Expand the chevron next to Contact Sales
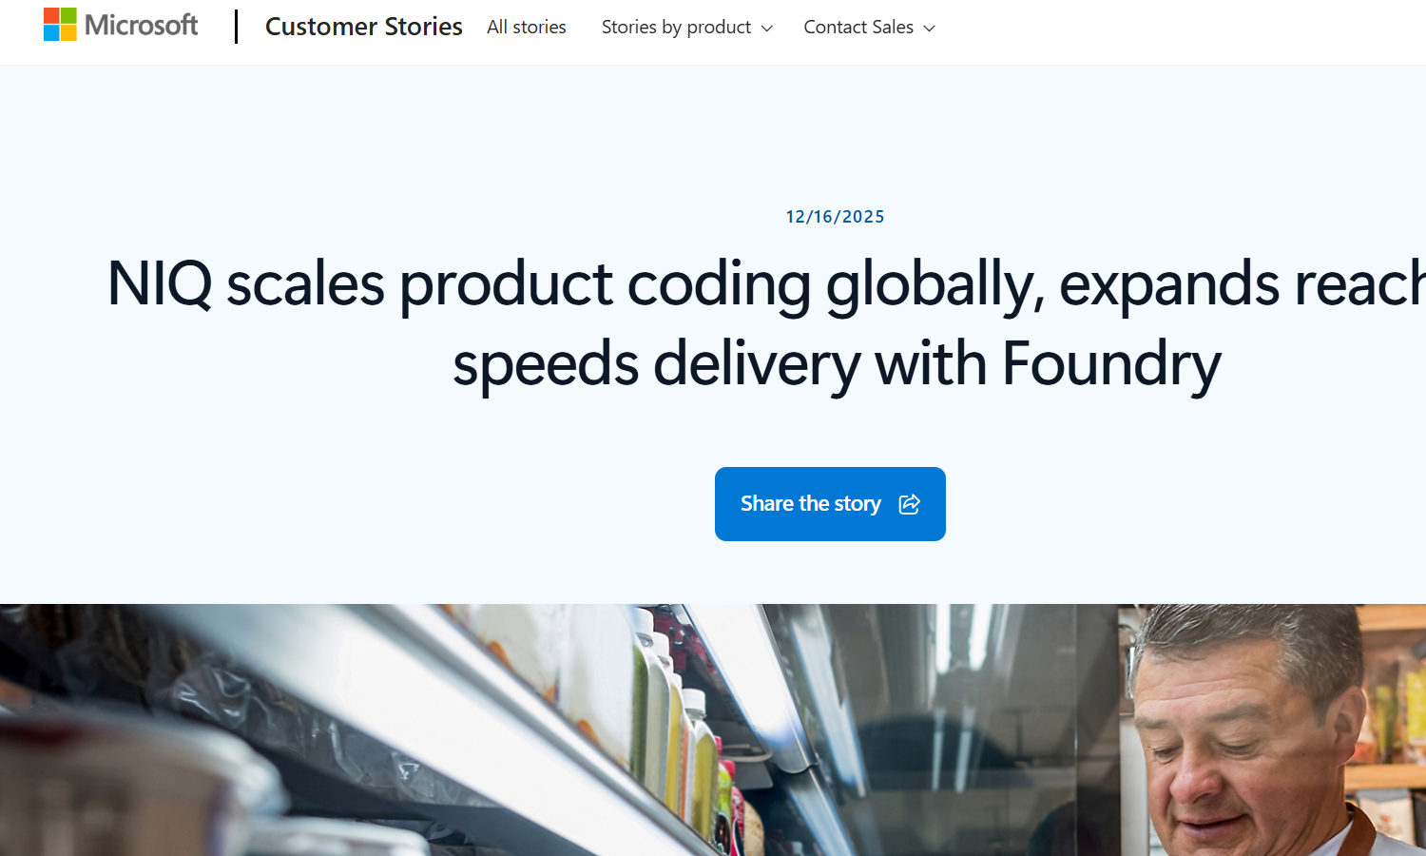 930,29
